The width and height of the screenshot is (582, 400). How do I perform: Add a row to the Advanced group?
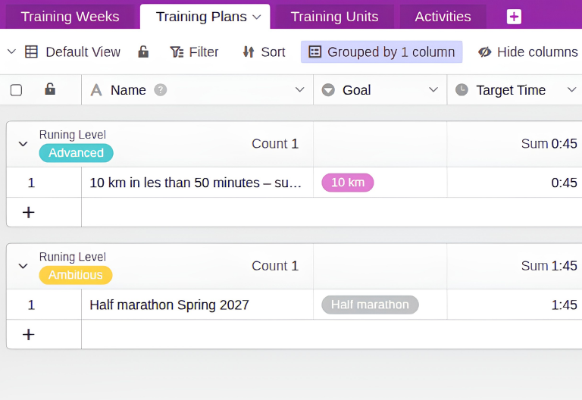pos(29,213)
